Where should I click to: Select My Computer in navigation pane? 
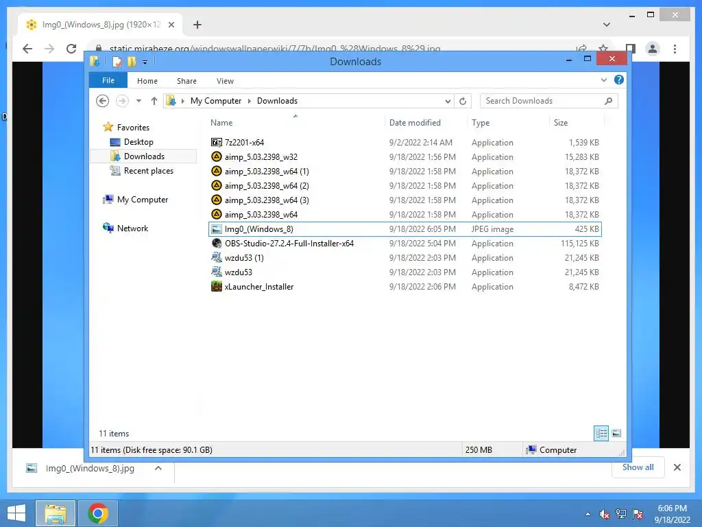click(143, 200)
